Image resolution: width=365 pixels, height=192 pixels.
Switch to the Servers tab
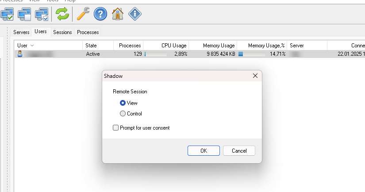tap(21, 32)
